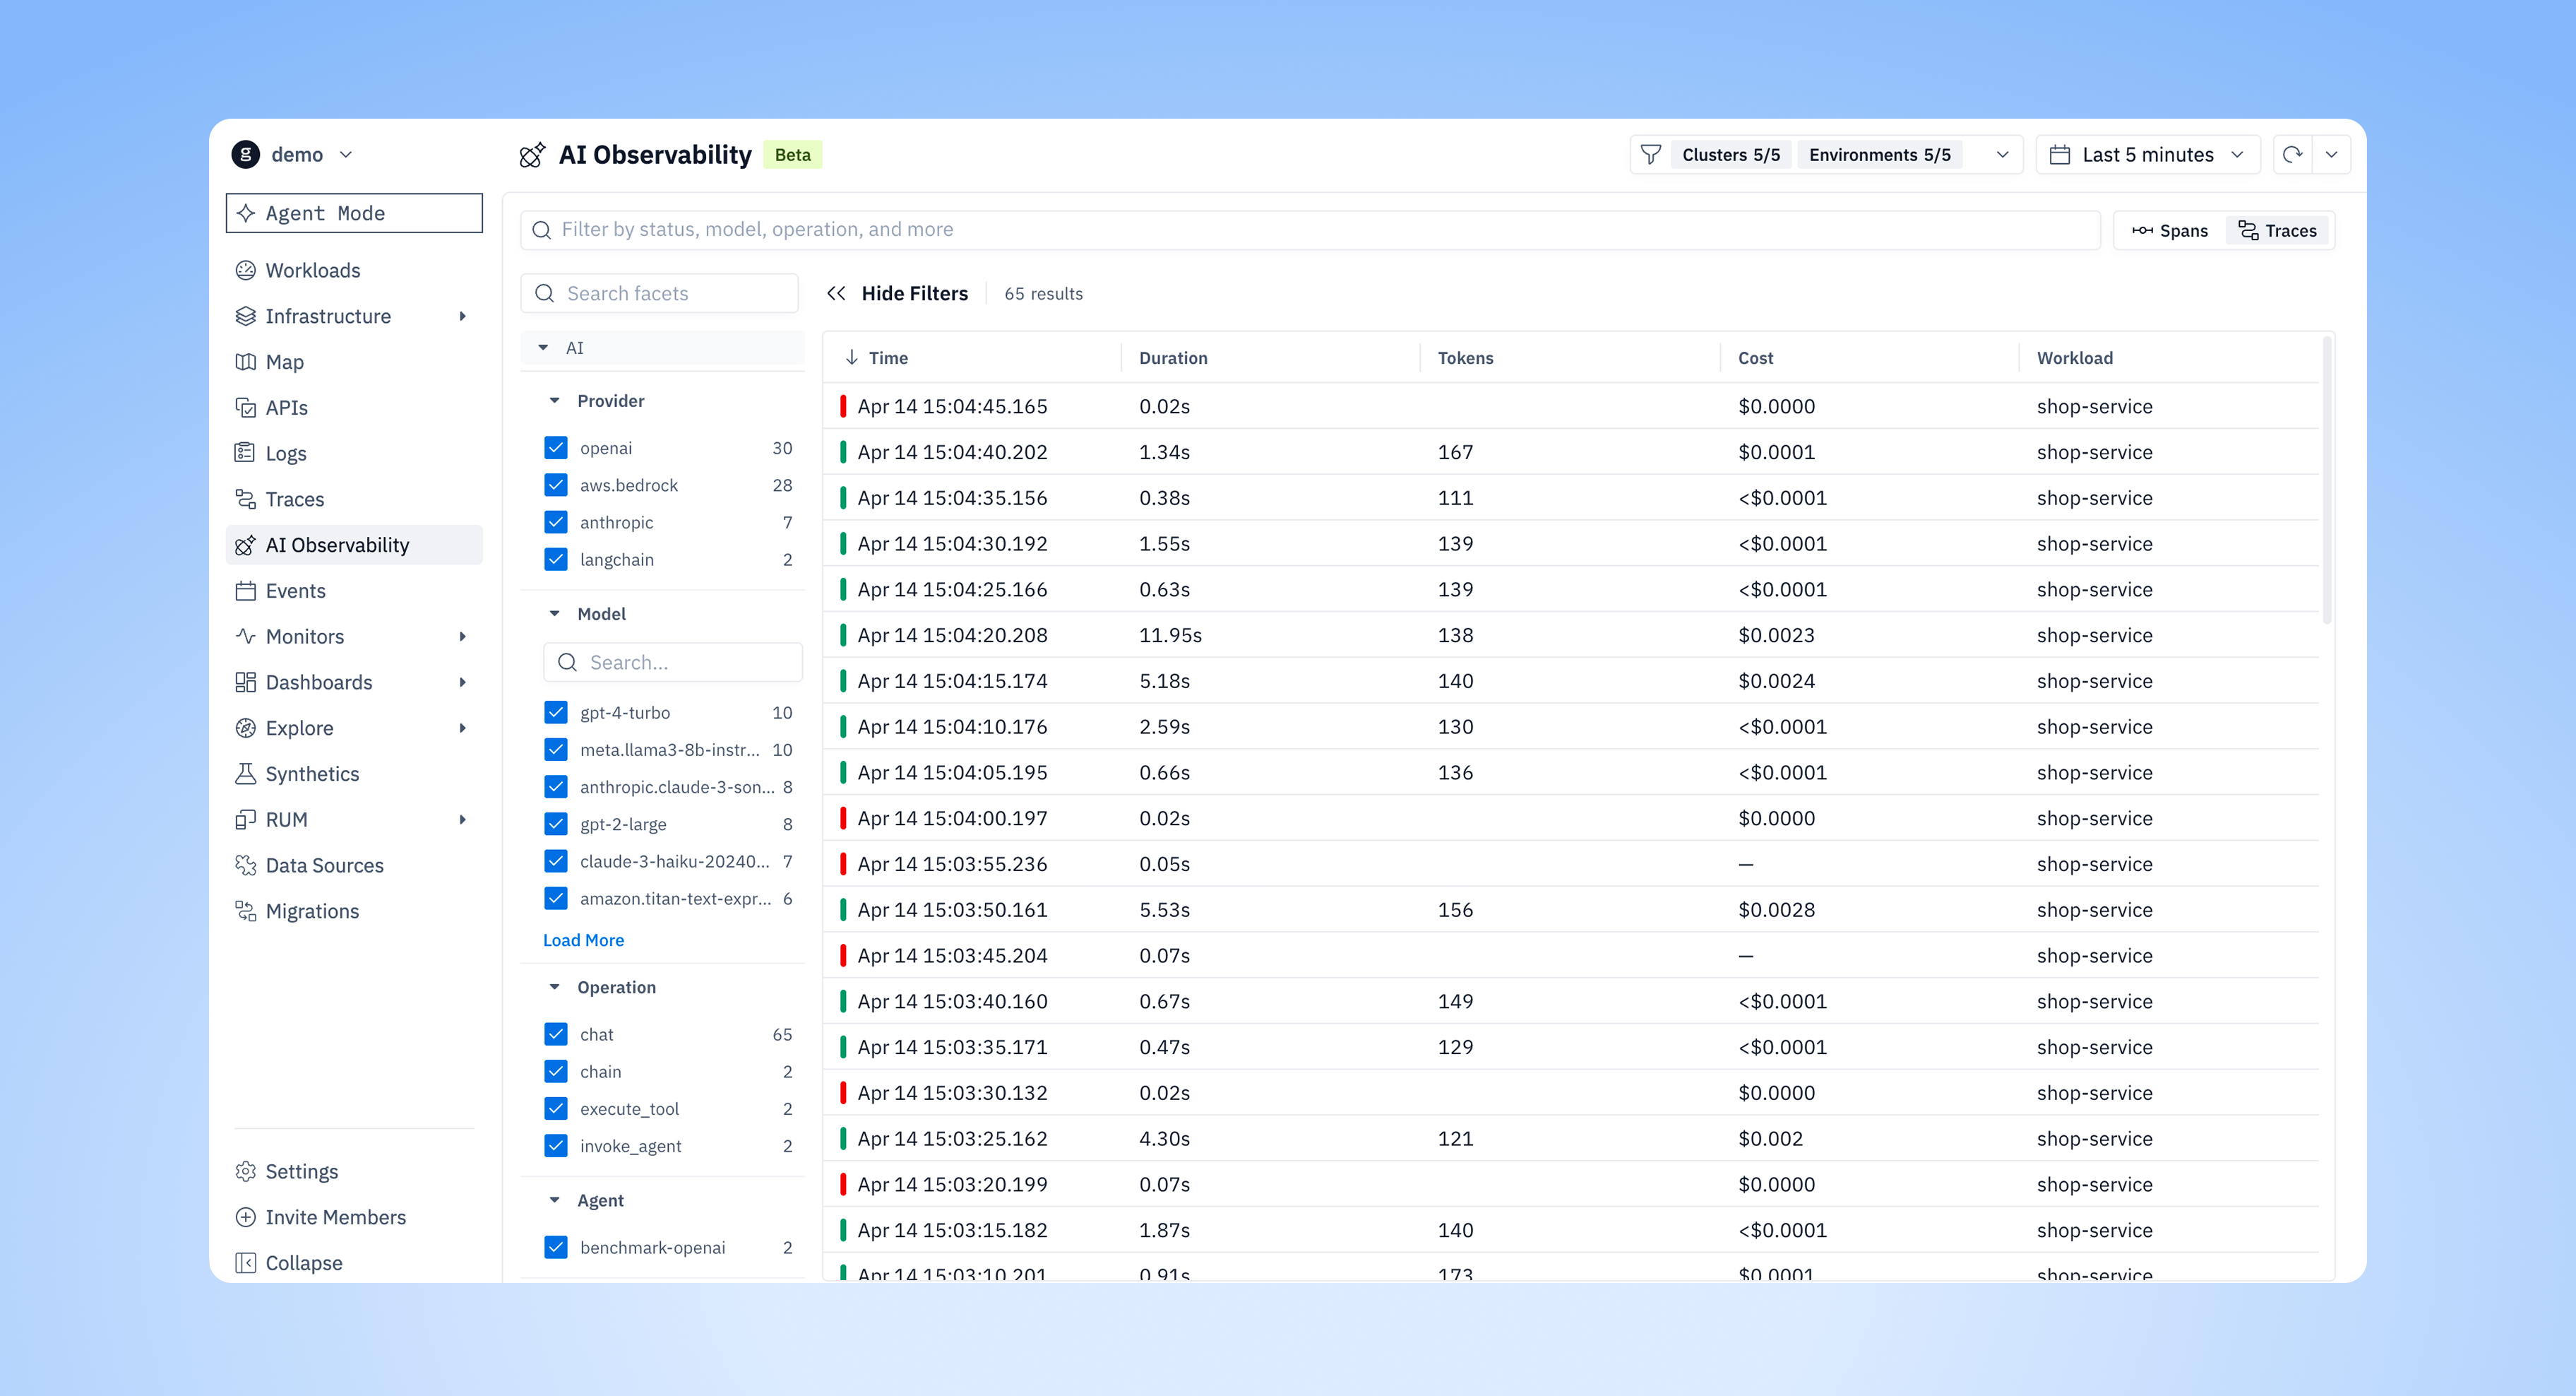Open the Map sidebar icon
Screen dimensions: 2576x1396
[245, 362]
